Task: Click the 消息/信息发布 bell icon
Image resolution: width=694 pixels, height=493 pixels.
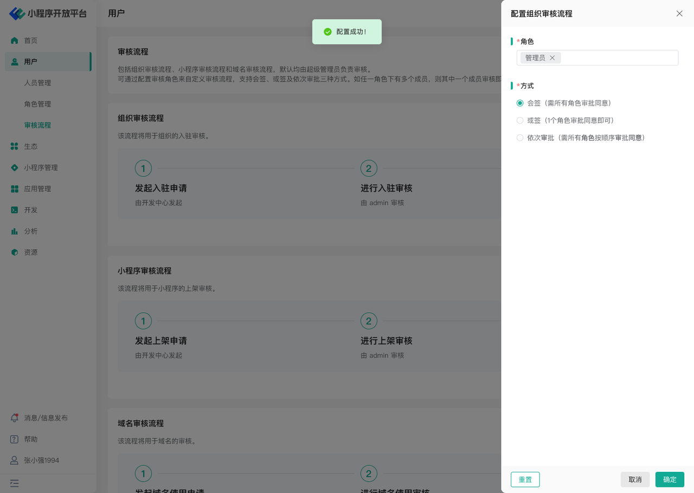Action: tap(15, 418)
